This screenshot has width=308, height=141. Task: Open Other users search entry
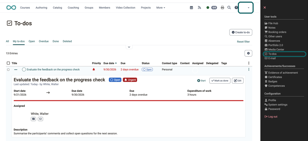(x=273, y=36)
